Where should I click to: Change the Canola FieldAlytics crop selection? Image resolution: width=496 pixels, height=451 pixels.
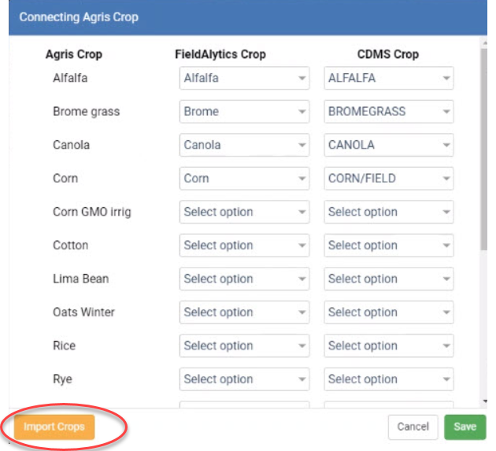click(244, 145)
